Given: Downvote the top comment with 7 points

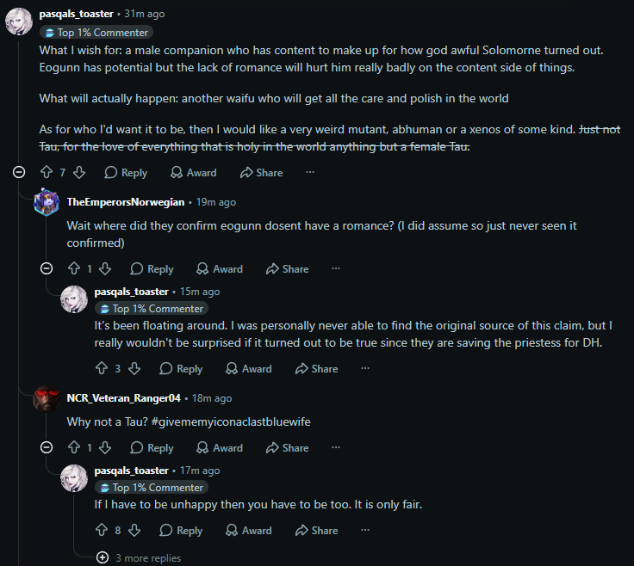Looking at the screenshot, I should [79, 172].
